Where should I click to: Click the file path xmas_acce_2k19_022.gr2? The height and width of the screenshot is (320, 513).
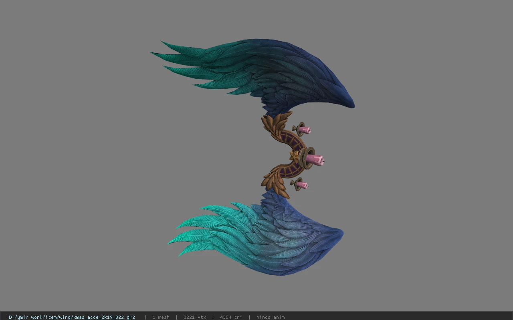tap(72, 317)
